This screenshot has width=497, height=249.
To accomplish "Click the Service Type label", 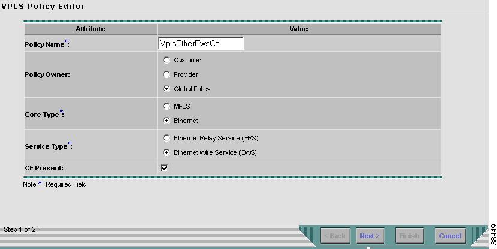I will pyautogui.click(x=49, y=146).
